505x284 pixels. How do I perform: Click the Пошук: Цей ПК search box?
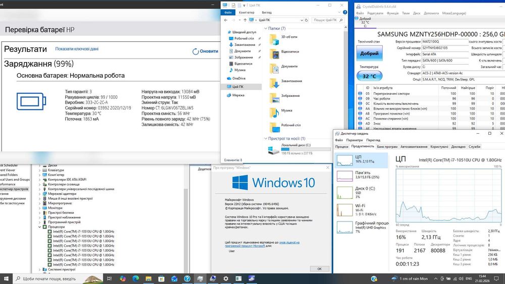(328, 20)
